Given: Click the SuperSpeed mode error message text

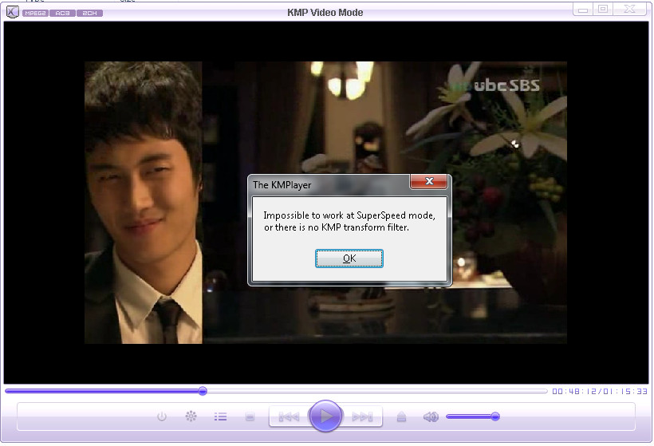Looking at the screenshot, I should coord(349,221).
